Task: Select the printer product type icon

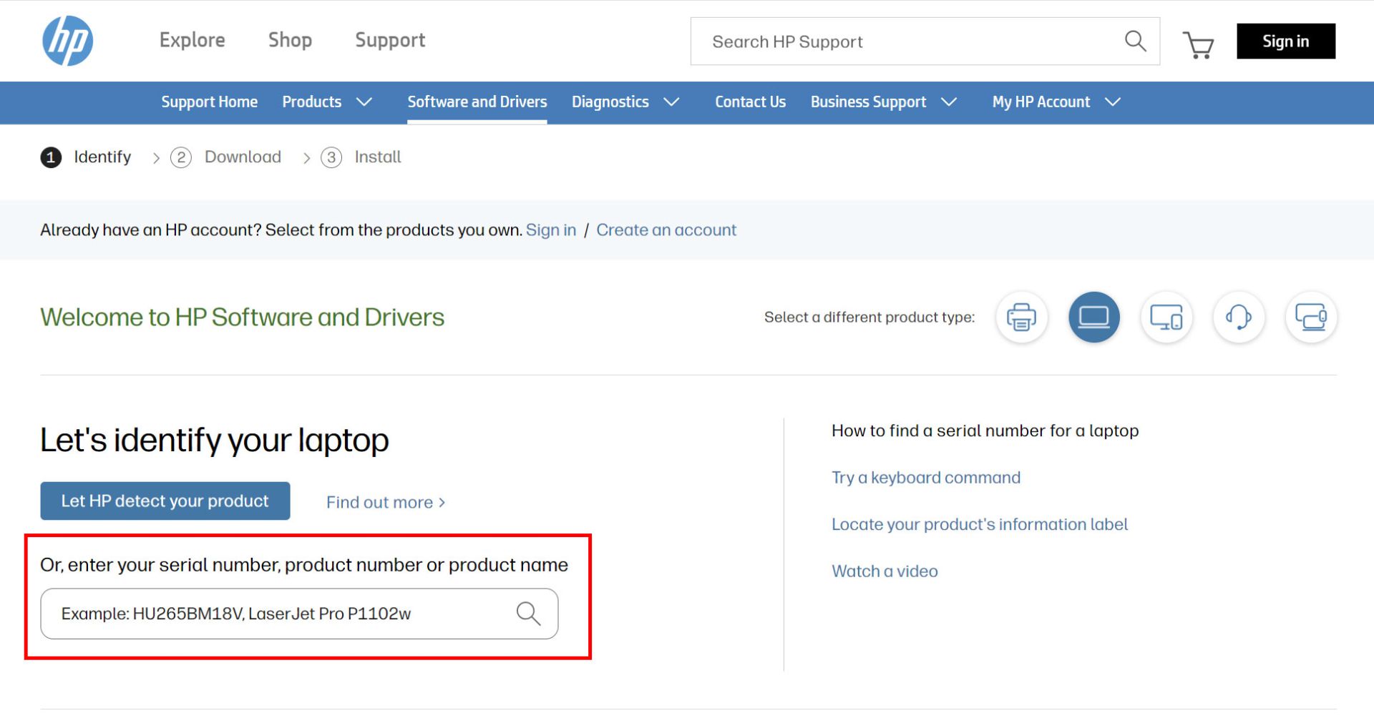Action: (1021, 317)
